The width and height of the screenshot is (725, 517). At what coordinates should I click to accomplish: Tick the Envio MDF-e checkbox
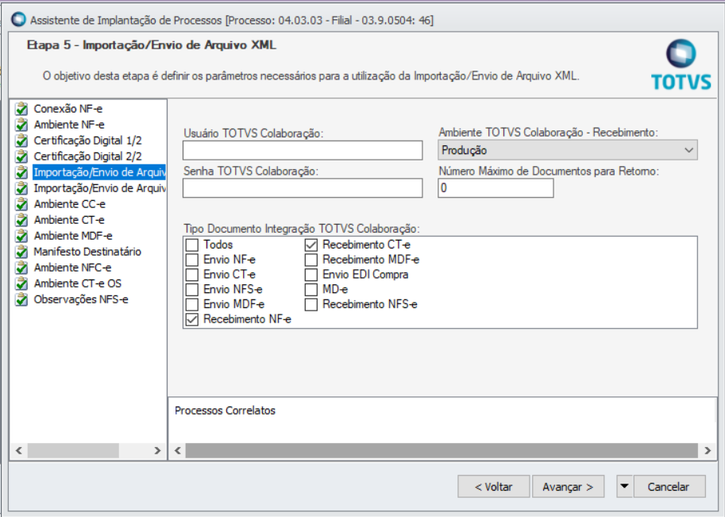point(192,304)
